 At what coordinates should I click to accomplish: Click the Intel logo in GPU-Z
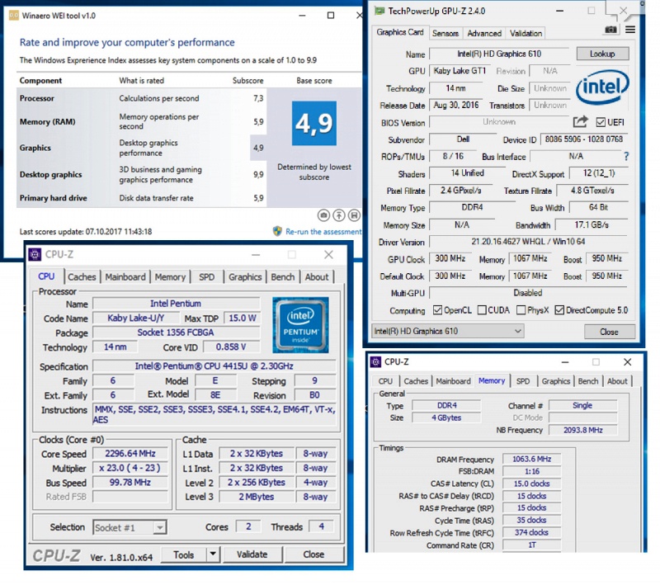click(x=602, y=87)
